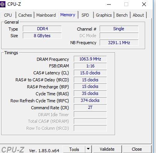Click the DRAM Frequency value field
This screenshot has height=153, width=156.
click(90, 59)
